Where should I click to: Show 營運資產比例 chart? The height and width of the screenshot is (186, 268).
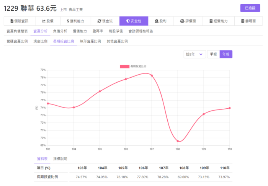17,41
